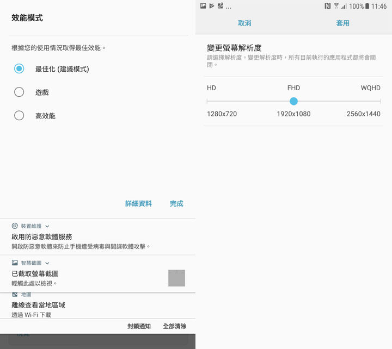Viewport: 392px width, 349px height.
Task: Click the FHD resolution slider handle
Action: pyautogui.click(x=293, y=101)
